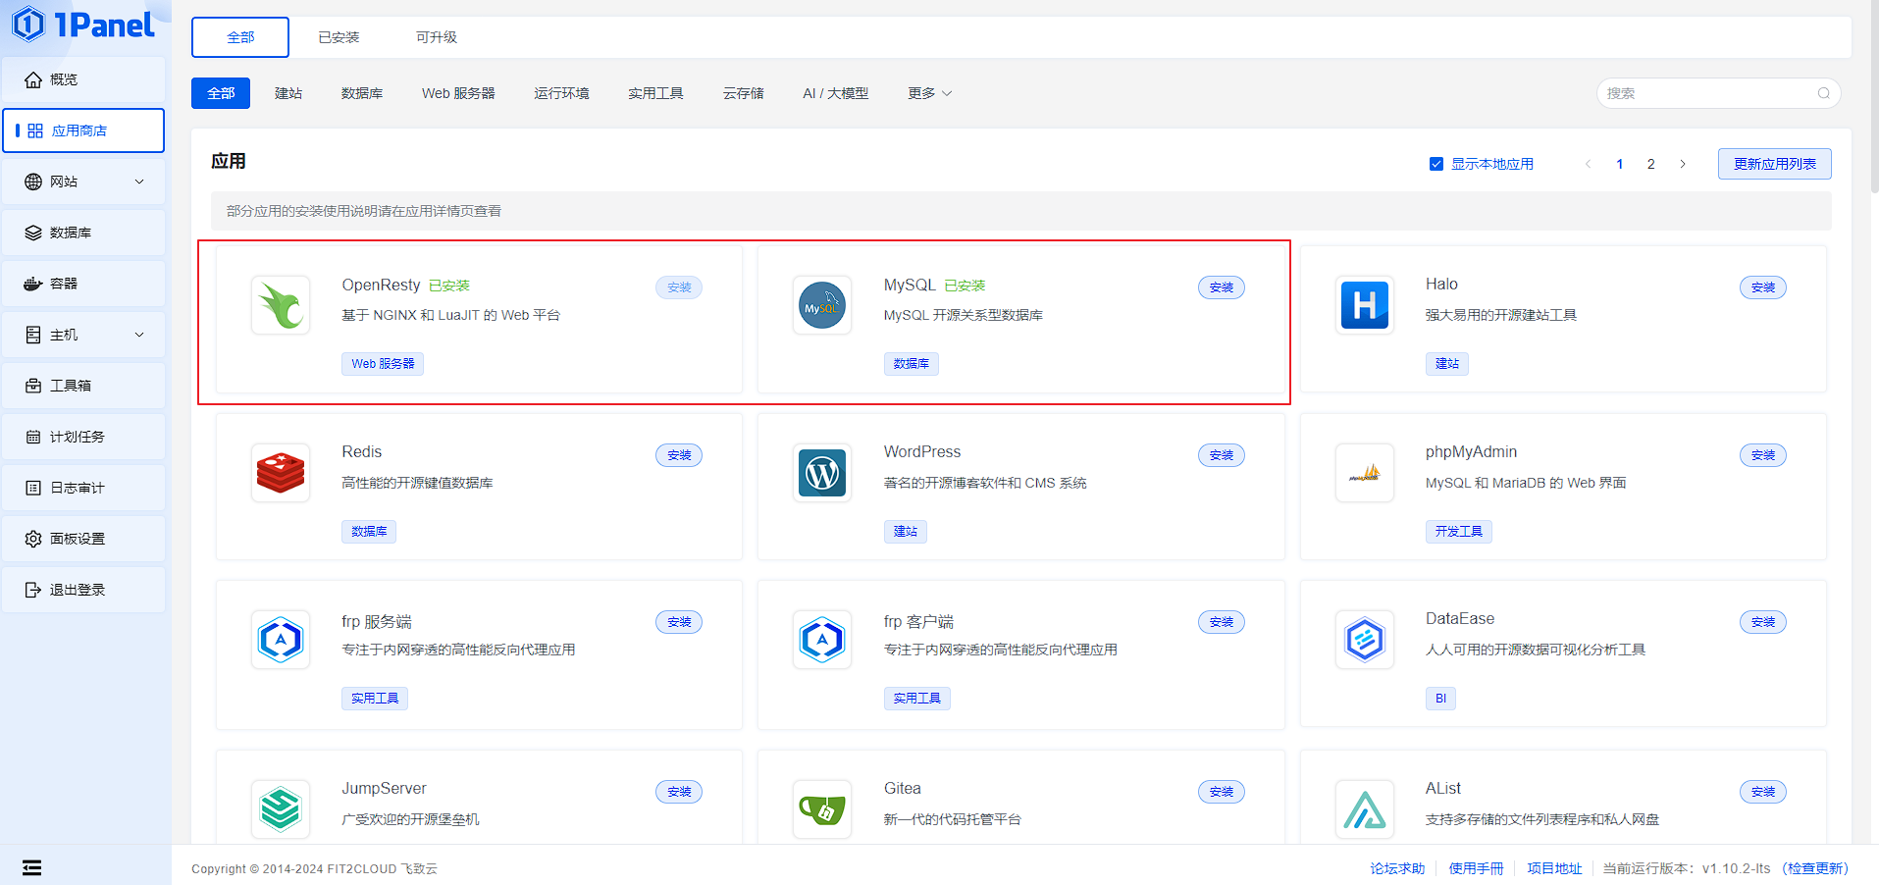Filter apps by 实用工具 category
This screenshot has width=1879, height=885.
pyautogui.click(x=655, y=93)
